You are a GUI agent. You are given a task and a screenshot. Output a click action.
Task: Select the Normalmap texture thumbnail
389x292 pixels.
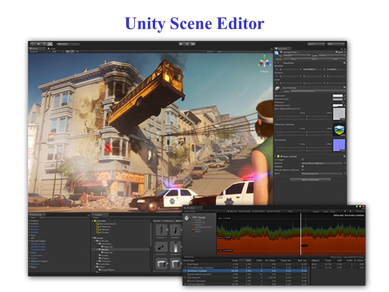pos(339,145)
